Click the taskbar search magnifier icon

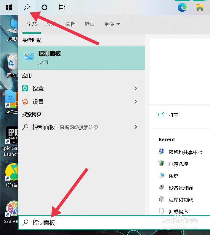[27, 7]
